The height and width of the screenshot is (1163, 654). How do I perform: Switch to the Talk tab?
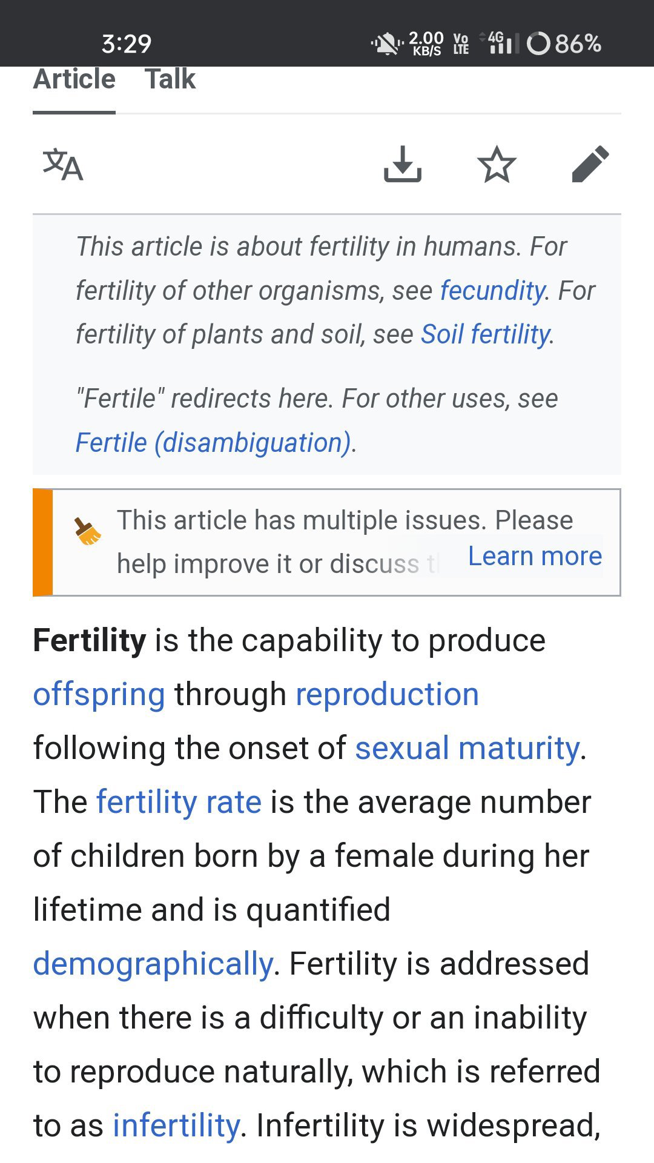pyautogui.click(x=170, y=80)
